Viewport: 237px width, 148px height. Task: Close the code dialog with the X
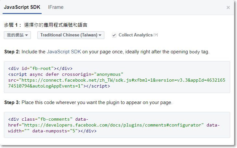(228, 7)
